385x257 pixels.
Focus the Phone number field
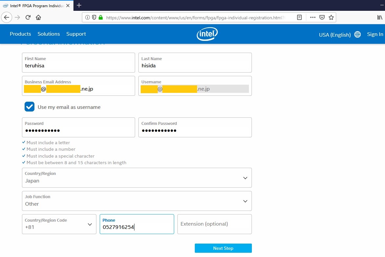(x=137, y=224)
